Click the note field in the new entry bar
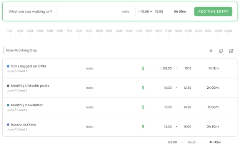This screenshot has height=149, width=240. pos(125,12)
